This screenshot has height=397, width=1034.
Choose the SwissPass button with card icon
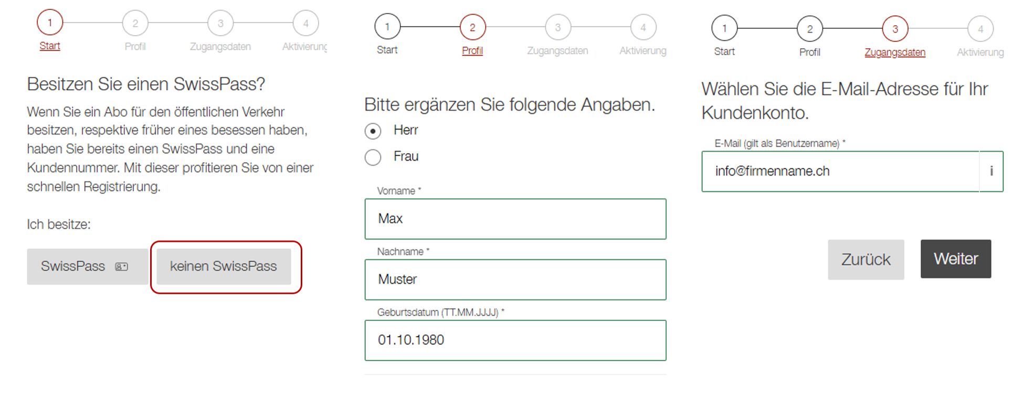87,266
